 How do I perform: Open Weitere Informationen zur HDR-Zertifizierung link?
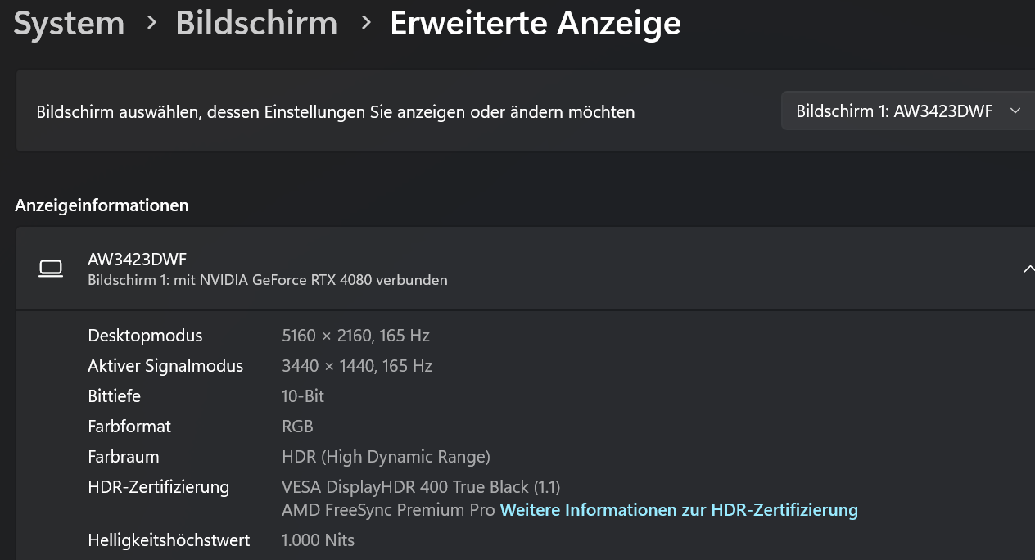pos(679,510)
